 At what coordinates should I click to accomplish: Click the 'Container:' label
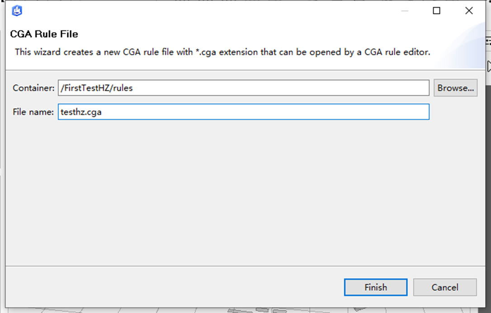[33, 88]
